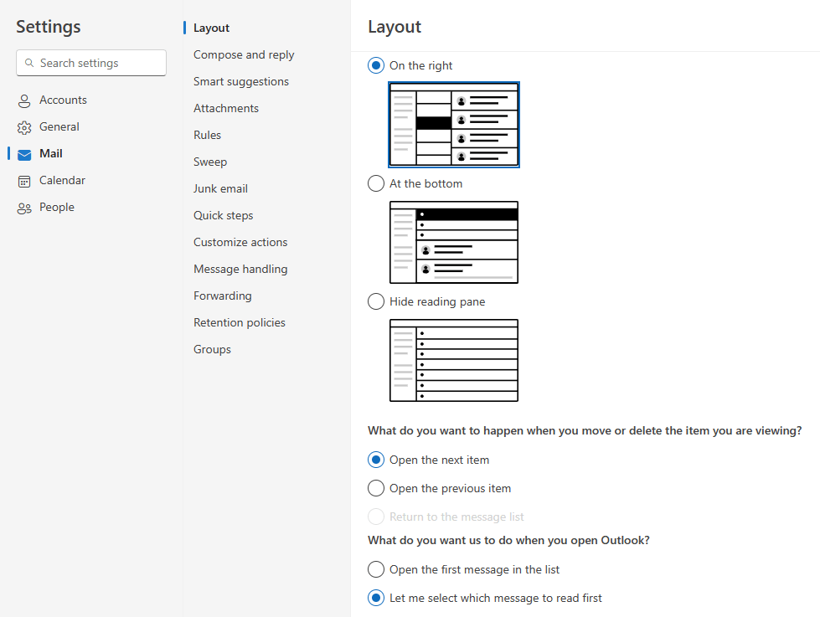The image size is (820, 617).
Task: Select 'Open the next item' radio button
Action: [x=376, y=460]
